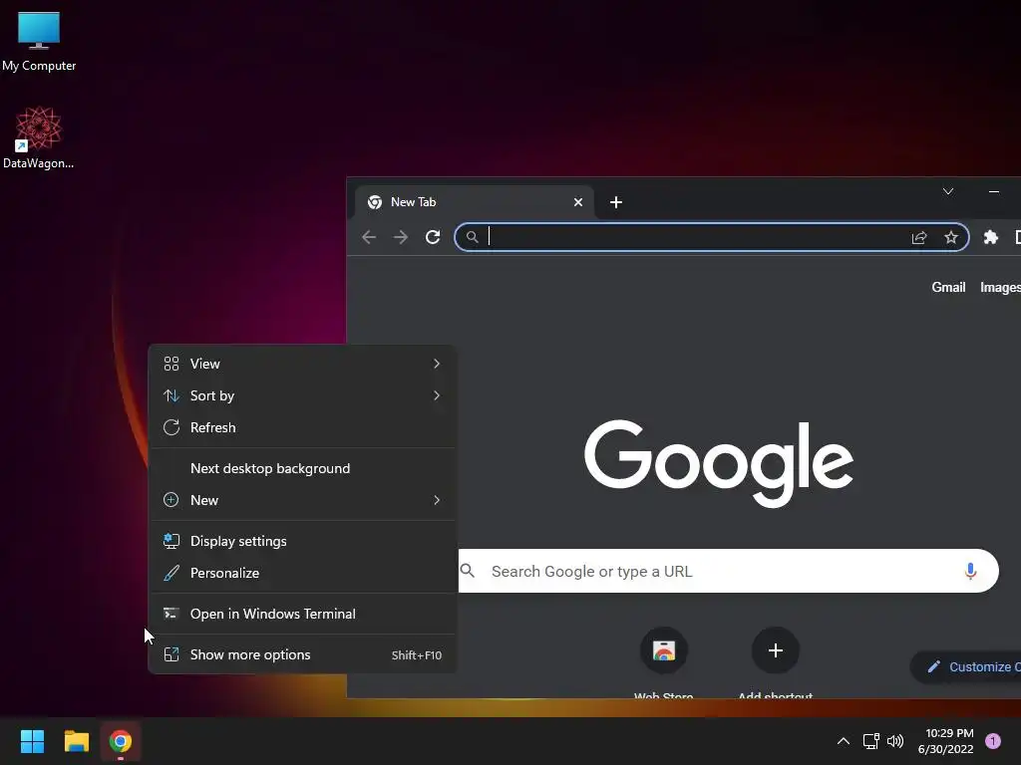
Task: Open the Images link
Action: coord(1000,288)
